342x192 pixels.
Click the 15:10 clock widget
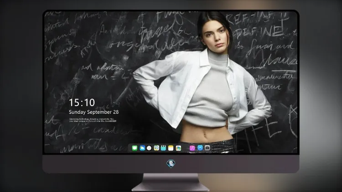click(82, 102)
